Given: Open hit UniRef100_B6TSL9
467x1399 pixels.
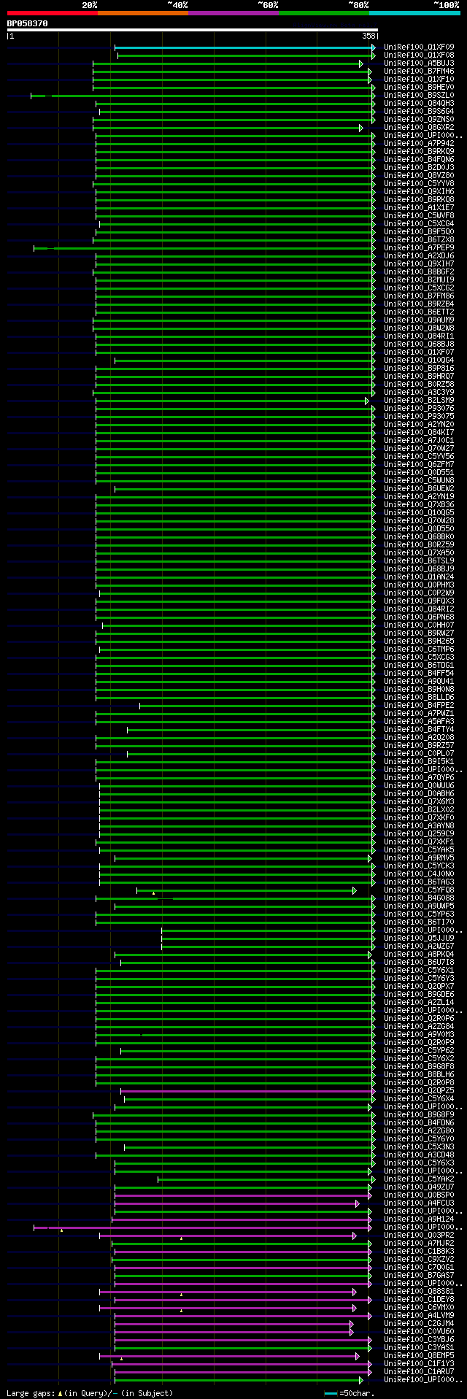Looking at the screenshot, I should pos(419,560).
